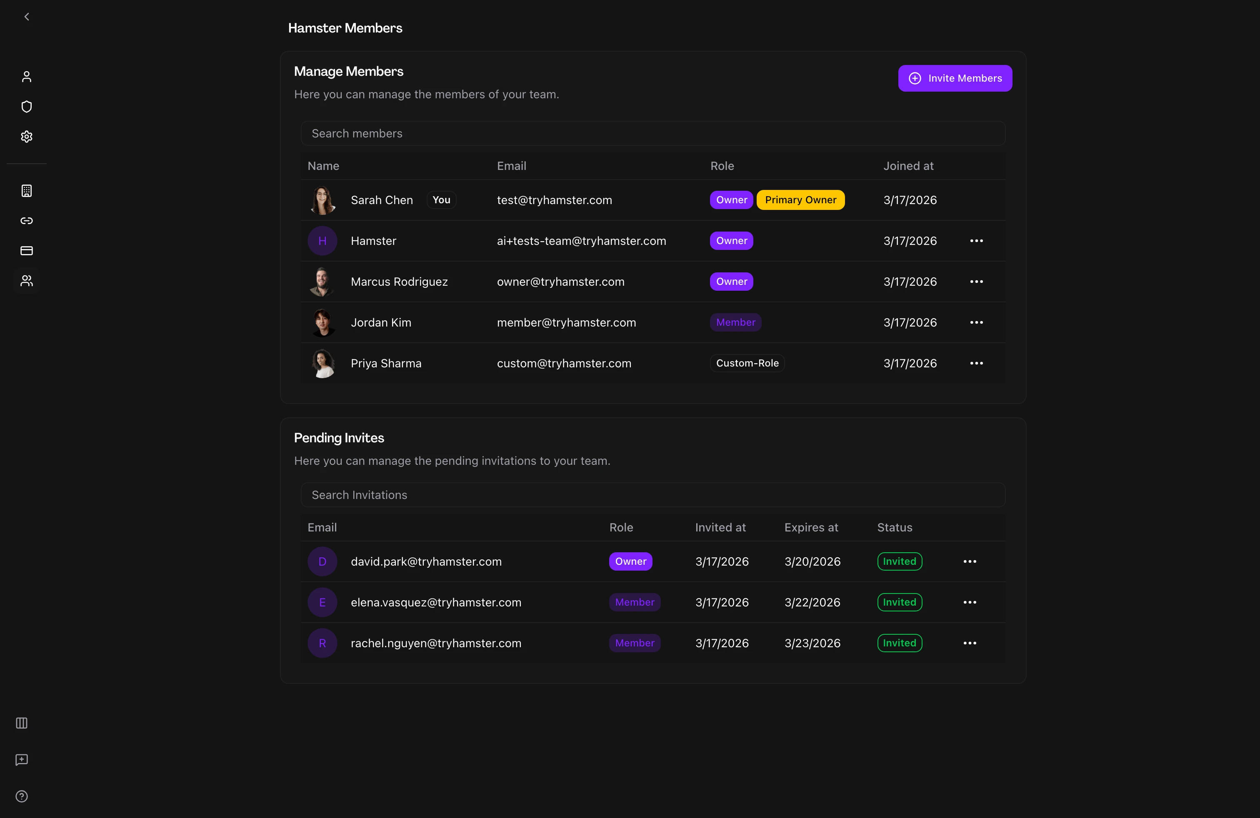Select the team members icon in sidebar
Image resolution: width=1260 pixels, height=818 pixels.
(26, 281)
